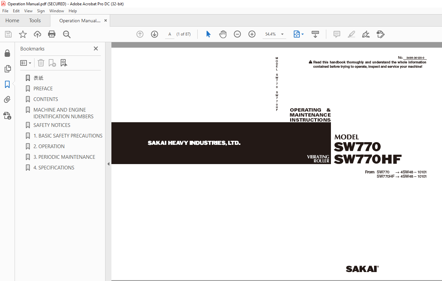
Task: Open the bookmarks options dropdown
Action: pos(26,63)
